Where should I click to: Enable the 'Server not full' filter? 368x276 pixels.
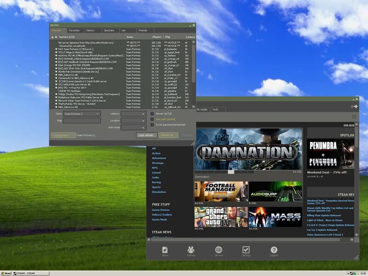(152, 114)
